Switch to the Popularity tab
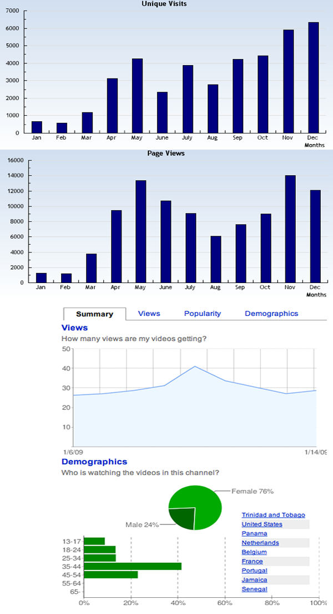This screenshot has width=333, height=614. 203,314
